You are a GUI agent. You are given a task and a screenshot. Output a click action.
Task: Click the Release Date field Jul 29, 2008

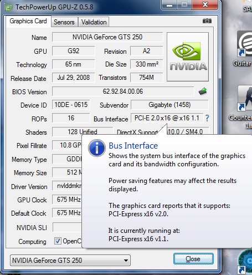pyautogui.click(x=74, y=78)
